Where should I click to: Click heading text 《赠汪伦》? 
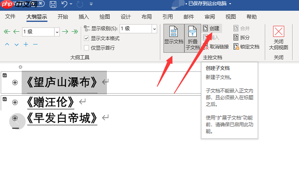(50, 102)
